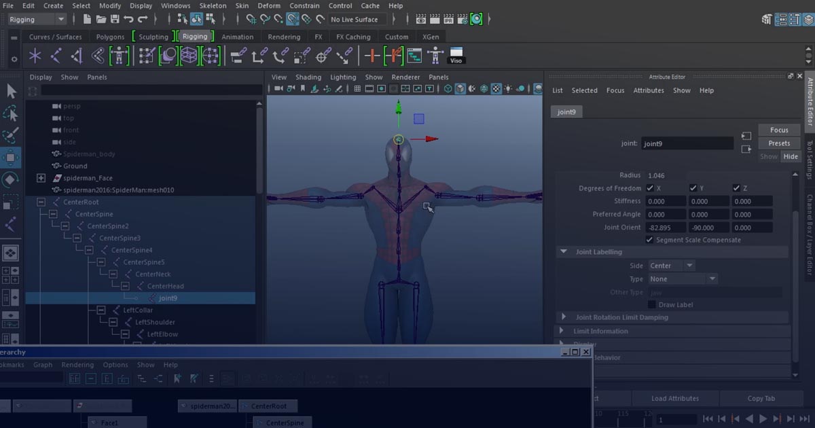Image resolution: width=815 pixels, height=428 pixels.
Task: Click the Bind Skin icon on the shelf
Action: tap(169, 54)
